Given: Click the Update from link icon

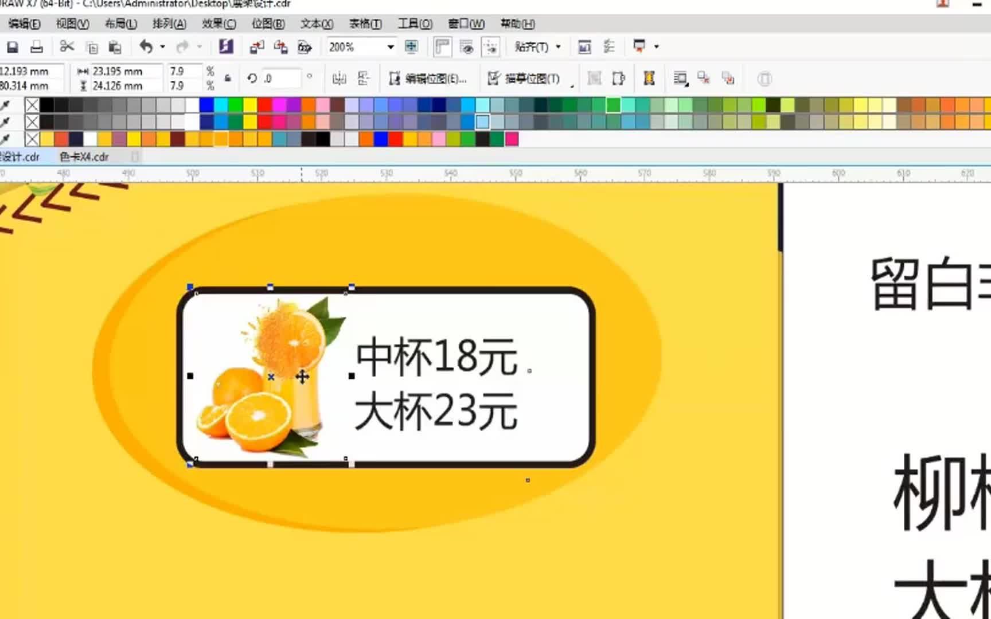Looking at the screenshot, I should (x=728, y=78).
